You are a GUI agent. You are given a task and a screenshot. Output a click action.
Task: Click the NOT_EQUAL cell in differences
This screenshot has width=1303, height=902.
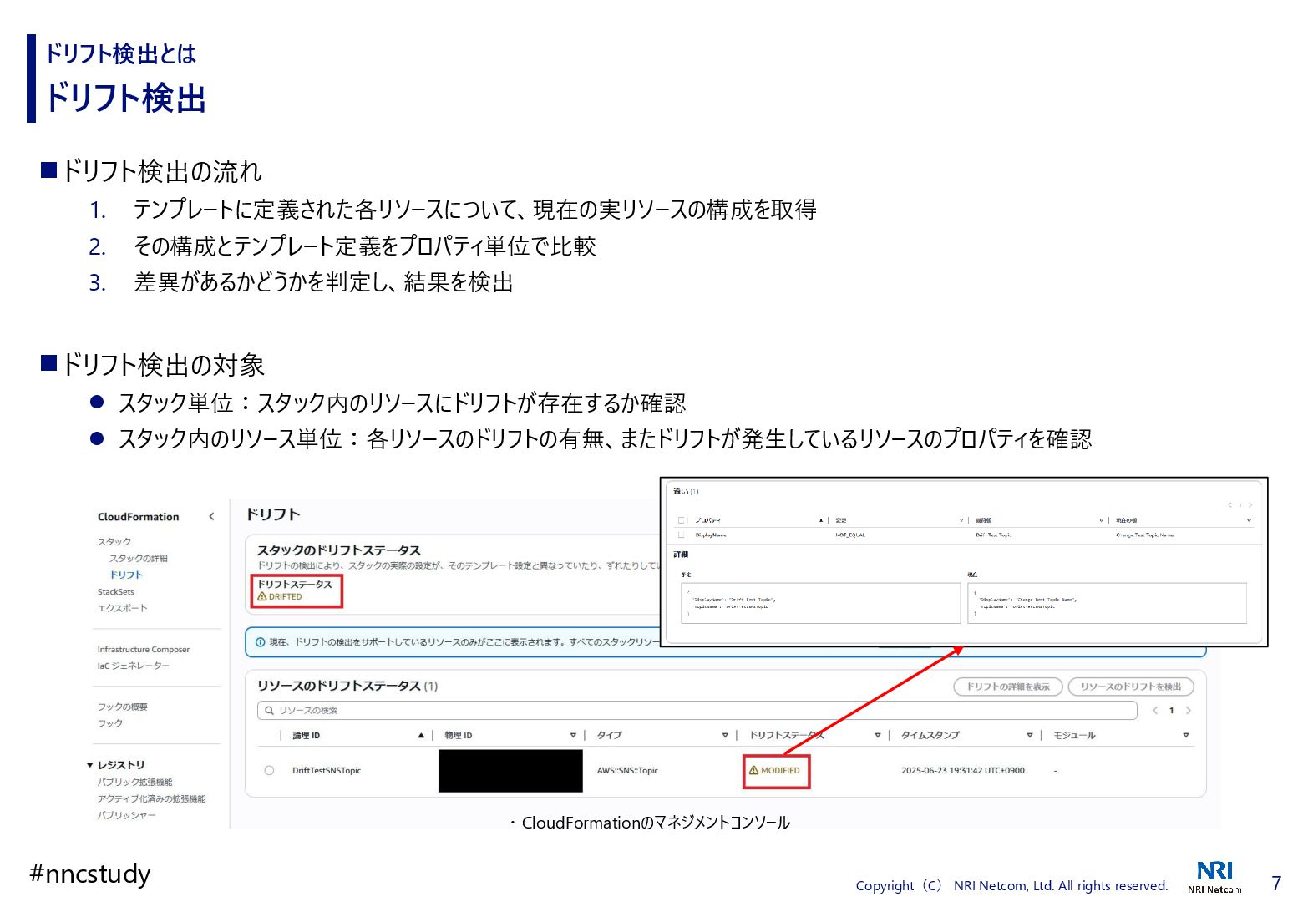[850, 535]
